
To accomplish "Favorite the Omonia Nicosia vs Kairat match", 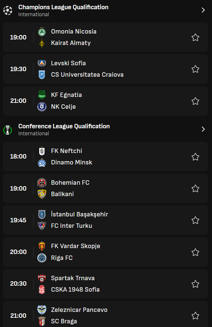I will (x=195, y=38).
